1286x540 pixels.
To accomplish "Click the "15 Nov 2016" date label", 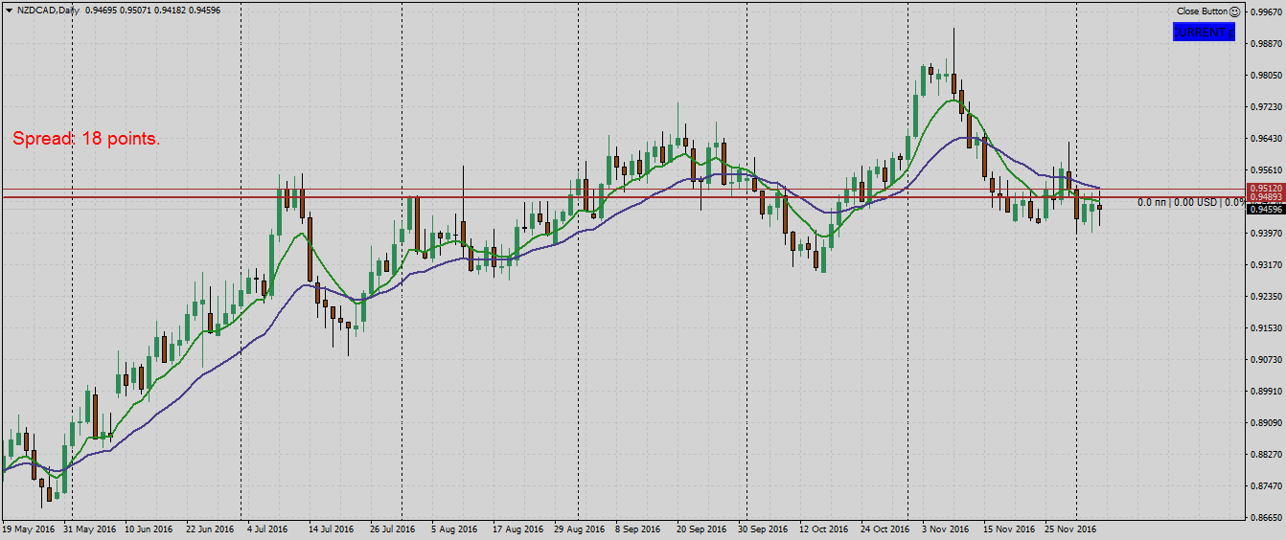I will pyautogui.click(x=1007, y=529).
